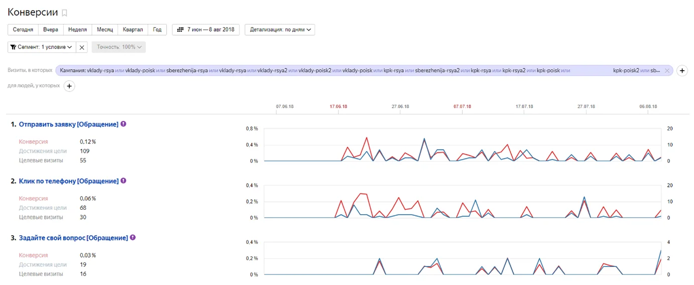Open the goal Клик по телефону [Обращение]

pyautogui.click(x=68, y=181)
